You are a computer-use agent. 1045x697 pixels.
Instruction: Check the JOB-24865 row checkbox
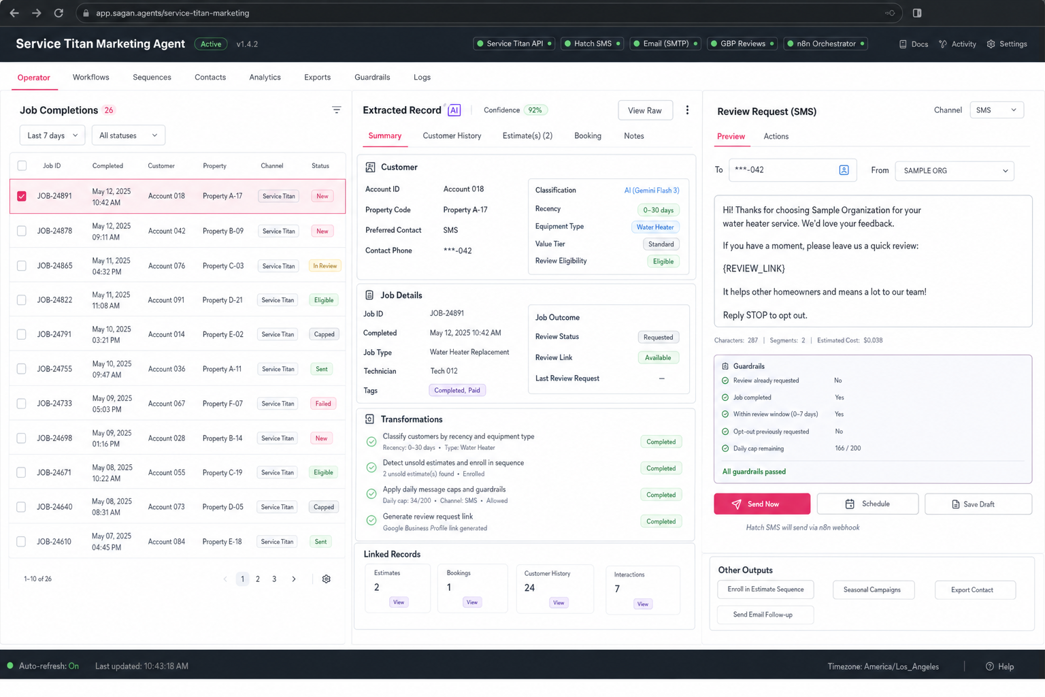click(22, 266)
